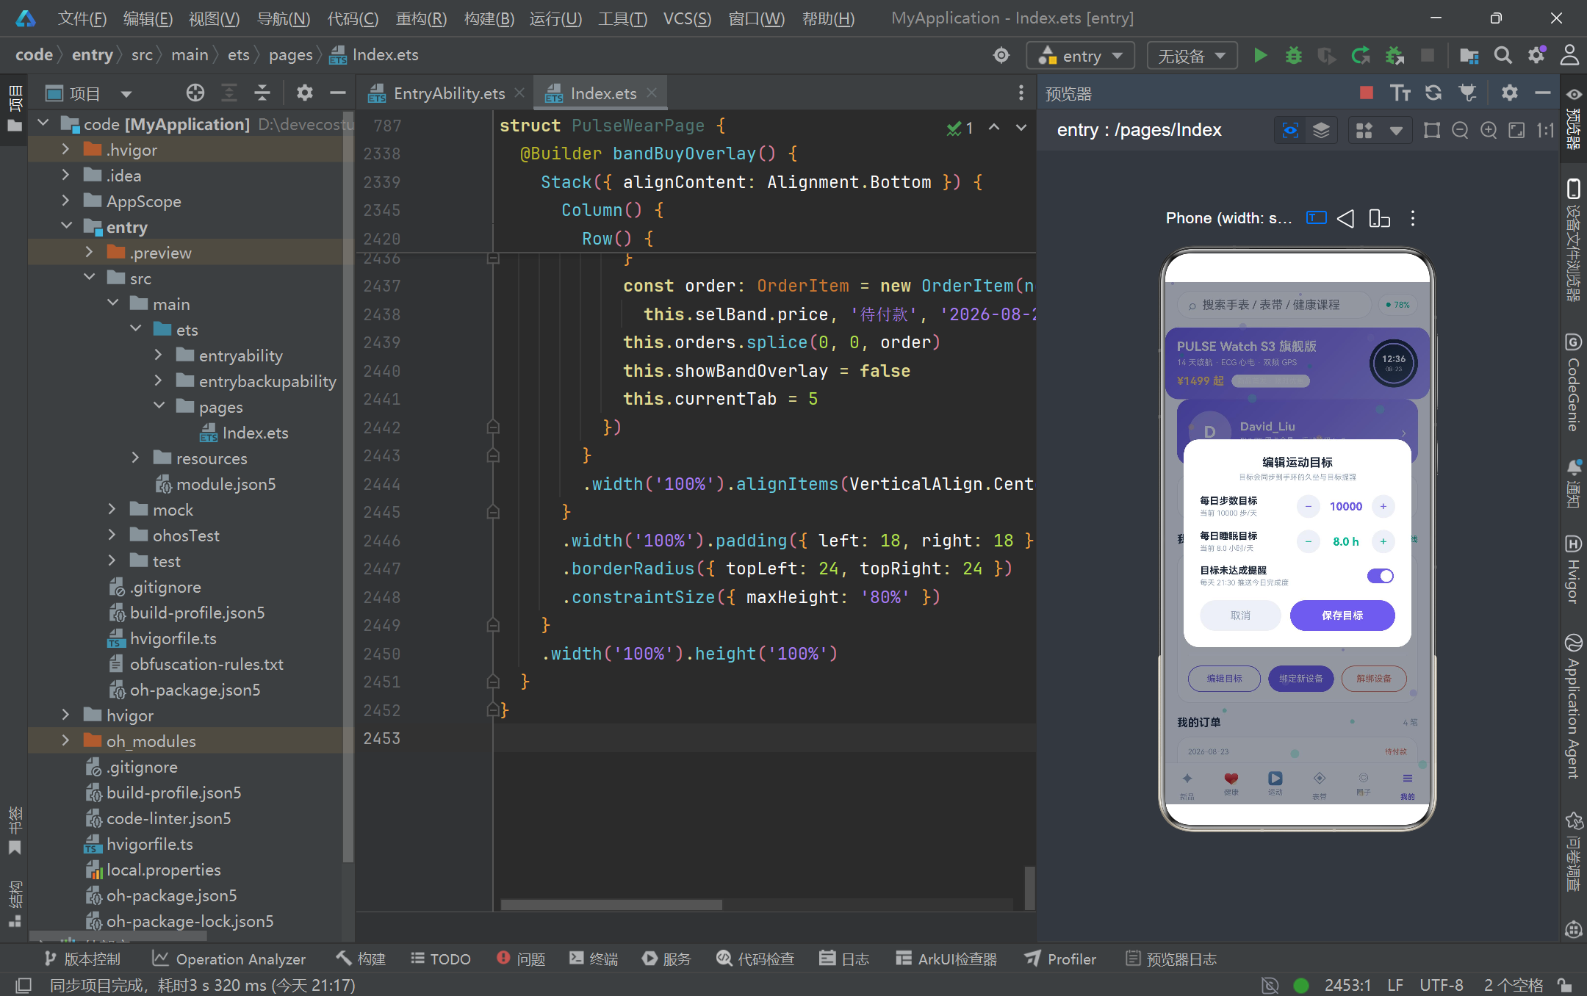
Task: Click the UTF-8 encoding status entry
Action: [x=1441, y=985]
